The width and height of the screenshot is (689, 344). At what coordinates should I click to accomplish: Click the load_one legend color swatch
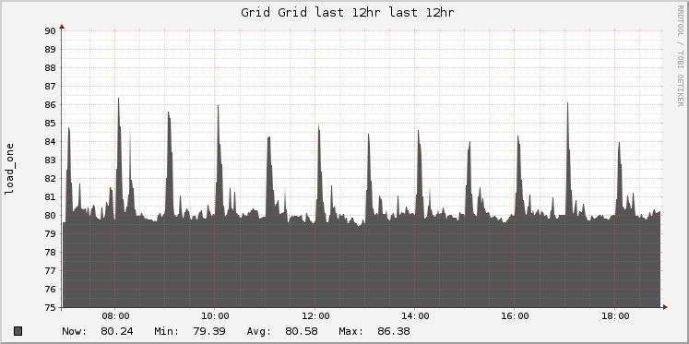click(x=18, y=331)
